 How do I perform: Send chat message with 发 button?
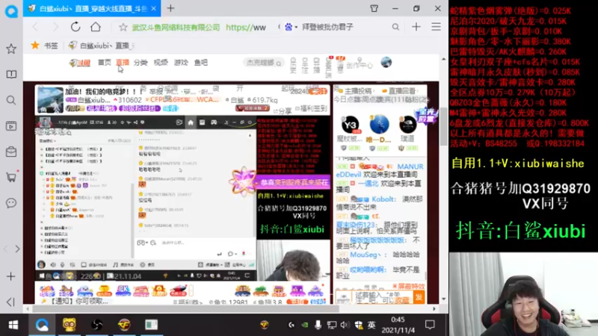point(419,296)
